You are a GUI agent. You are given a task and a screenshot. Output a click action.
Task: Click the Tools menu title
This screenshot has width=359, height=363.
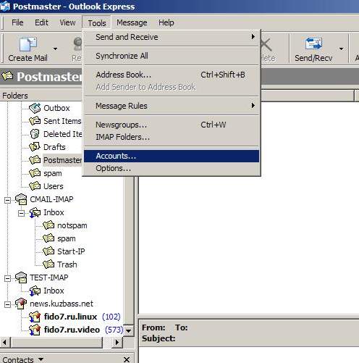[97, 23]
